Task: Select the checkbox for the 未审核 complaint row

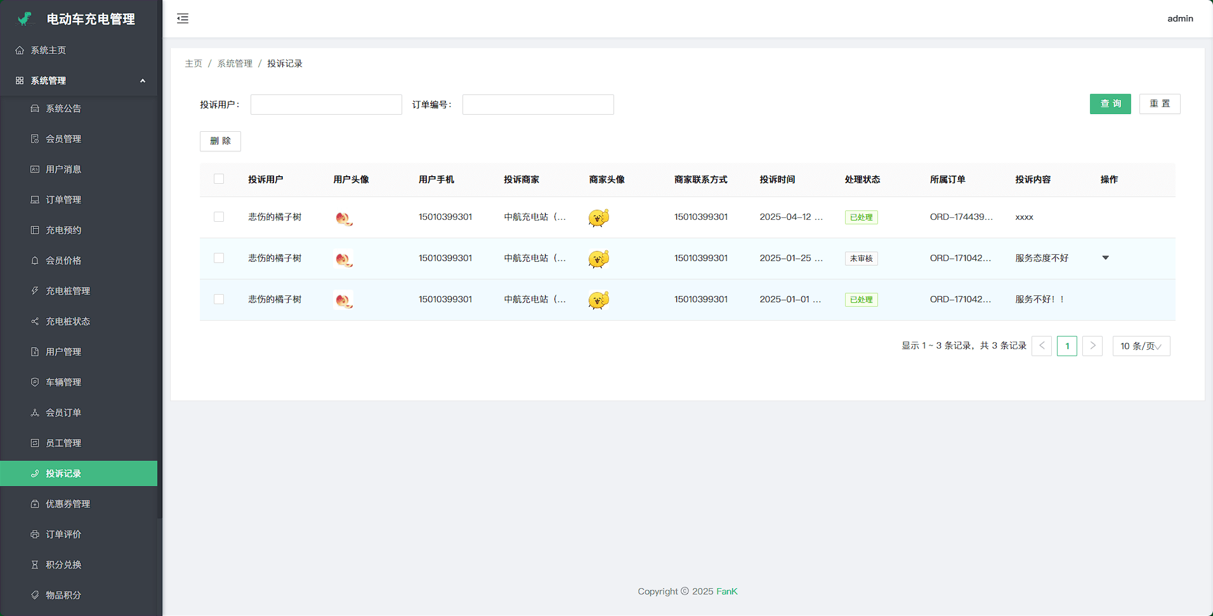Action: tap(219, 258)
